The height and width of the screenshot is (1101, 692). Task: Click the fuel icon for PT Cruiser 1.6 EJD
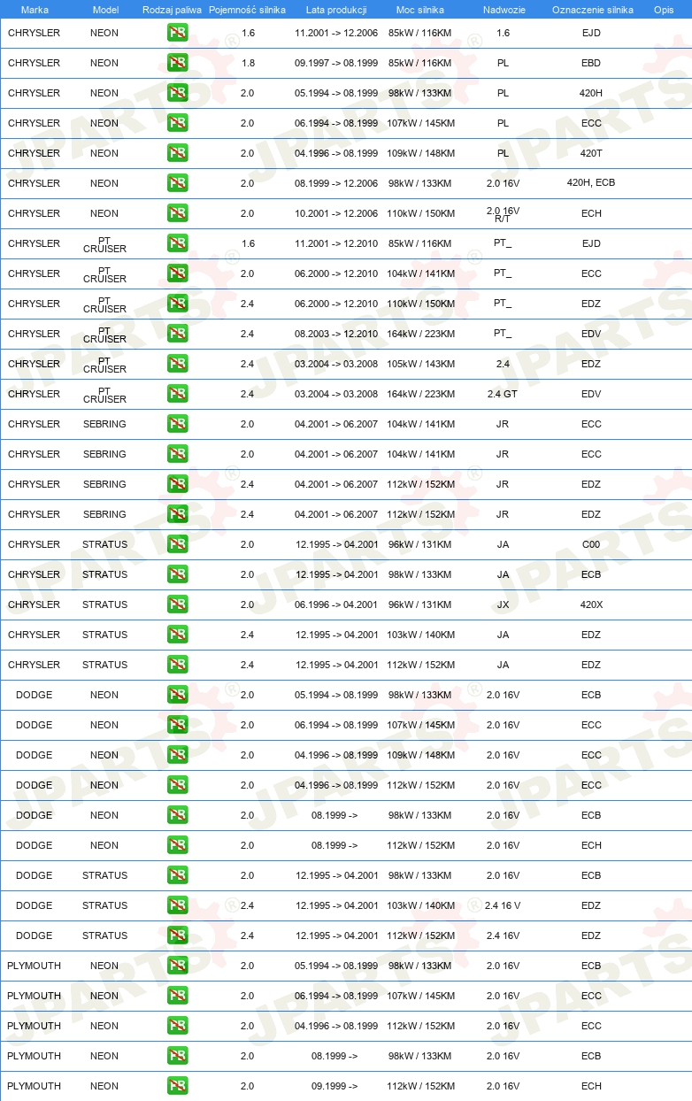[x=178, y=243]
